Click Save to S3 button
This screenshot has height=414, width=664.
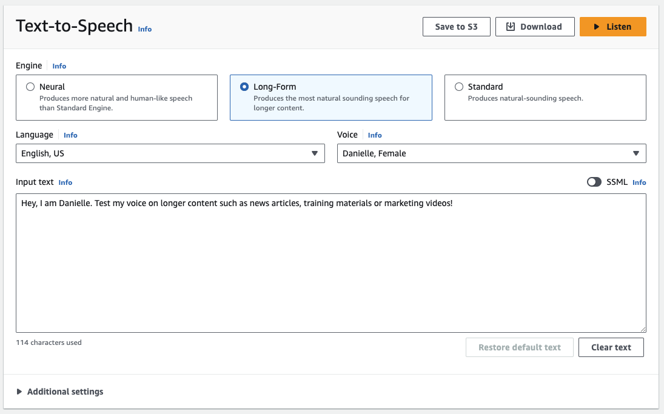pyautogui.click(x=456, y=27)
